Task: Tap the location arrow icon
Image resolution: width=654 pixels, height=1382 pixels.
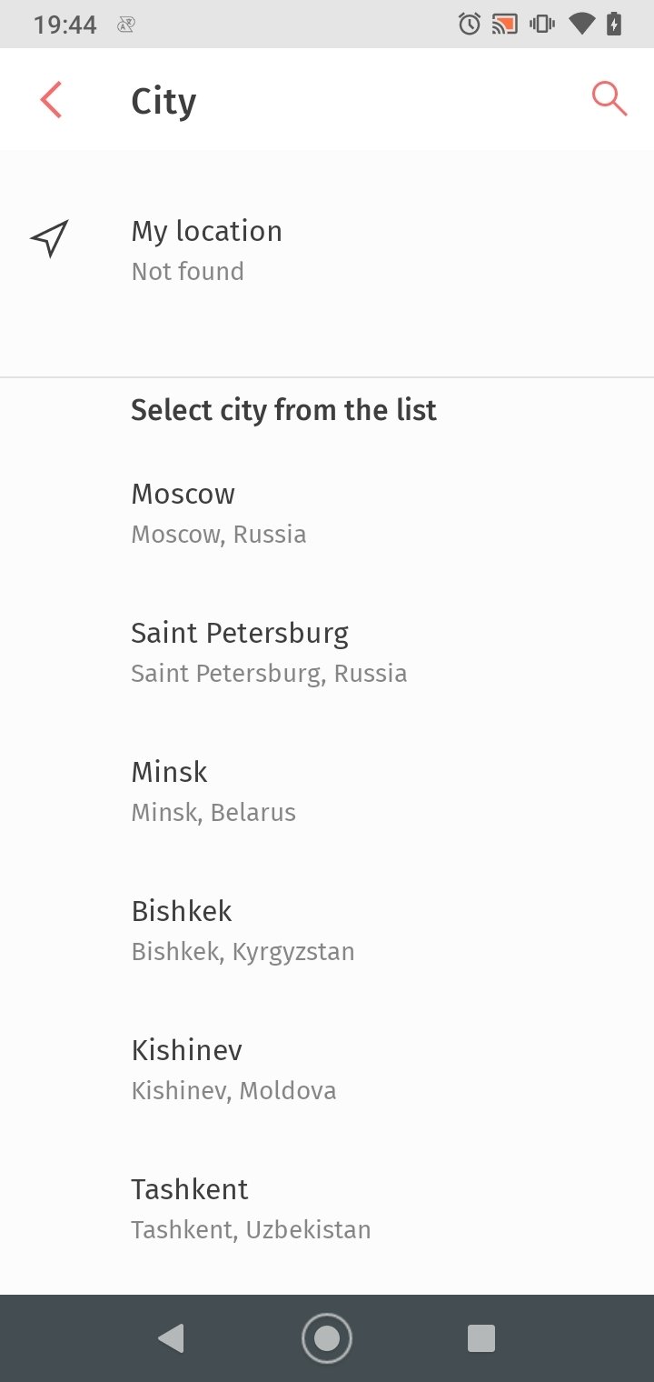Action: pos(49,238)
